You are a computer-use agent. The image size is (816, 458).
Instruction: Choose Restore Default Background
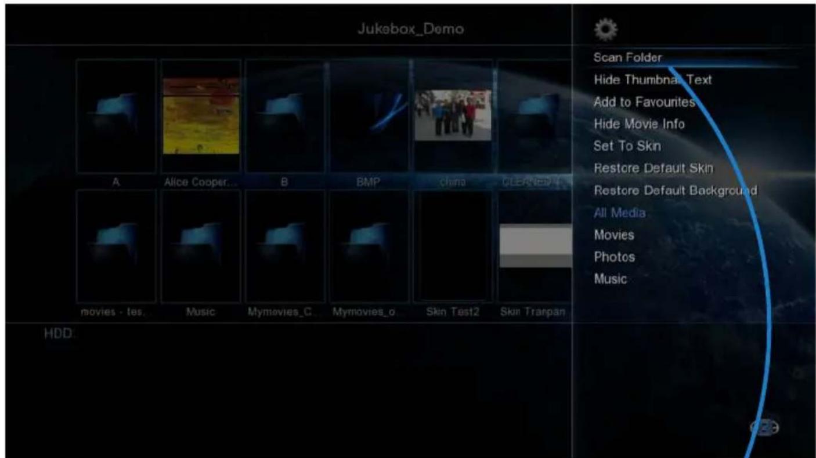point(676,191)
